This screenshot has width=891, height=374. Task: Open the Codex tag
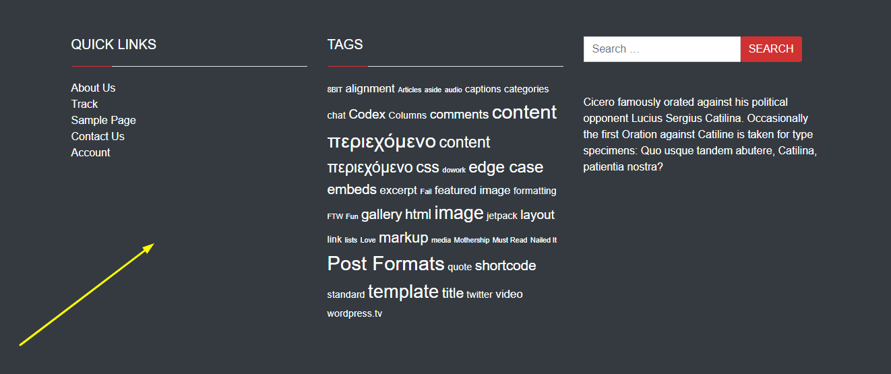click(x=367, y=115)
